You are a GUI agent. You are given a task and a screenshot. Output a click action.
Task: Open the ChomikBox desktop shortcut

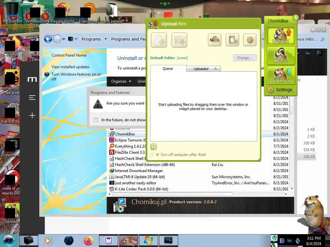(x=11, y=214)
